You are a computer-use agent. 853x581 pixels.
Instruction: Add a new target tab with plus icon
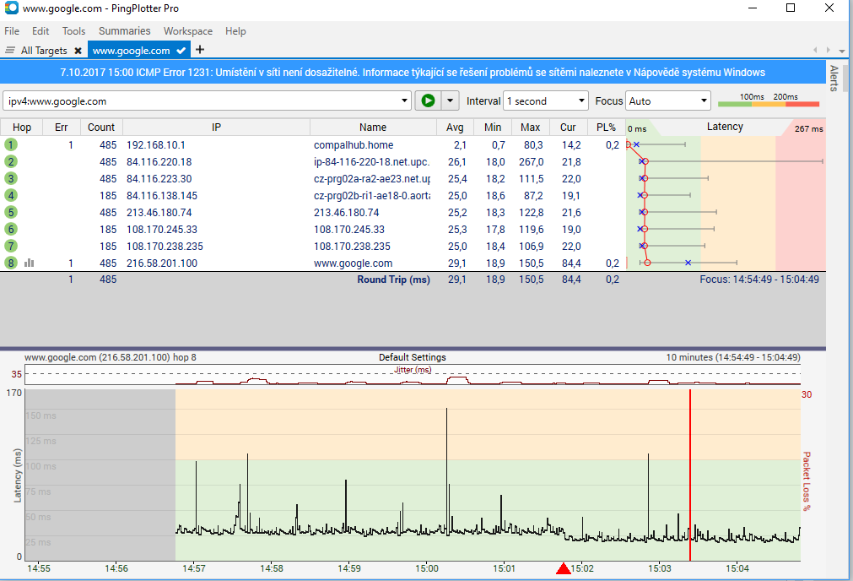pyautogui.click(x=200, y=51)
